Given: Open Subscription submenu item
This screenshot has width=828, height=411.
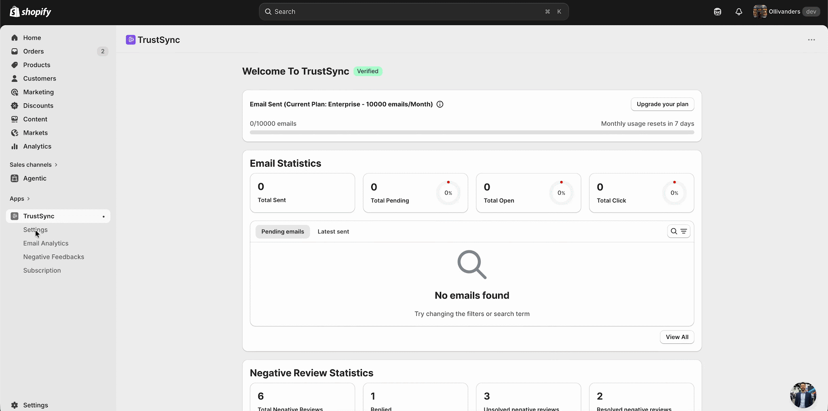Looking at the screenshot, I should pyautogui.click(x=42, y=271).
